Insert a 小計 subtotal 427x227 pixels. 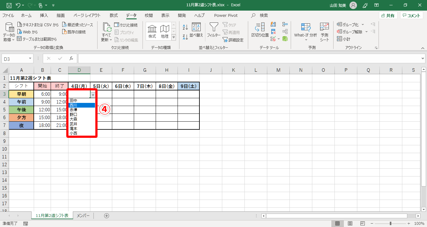[344, 39]
